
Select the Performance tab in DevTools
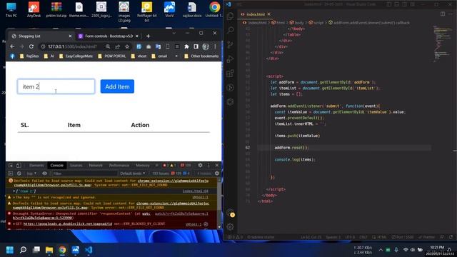[119, 165]
